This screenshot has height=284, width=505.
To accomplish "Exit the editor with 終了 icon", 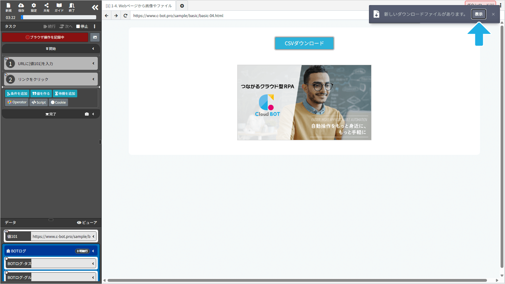I will point(72,7).
